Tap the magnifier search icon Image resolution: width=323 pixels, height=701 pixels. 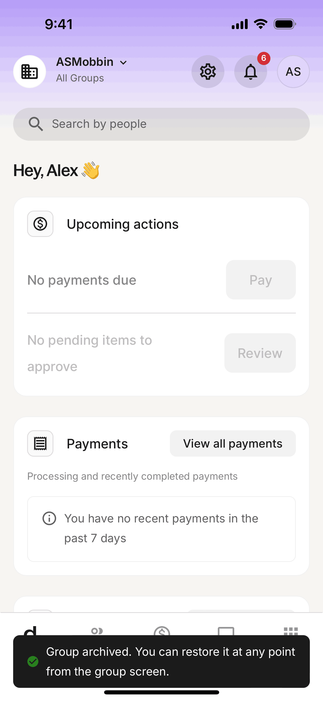tap(36, 124)
